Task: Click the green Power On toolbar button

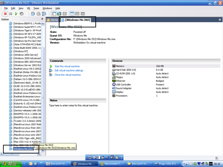Action: [16, 14]
